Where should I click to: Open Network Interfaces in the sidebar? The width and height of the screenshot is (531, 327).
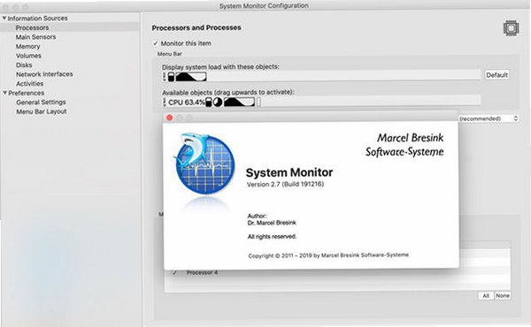[44, 74]
